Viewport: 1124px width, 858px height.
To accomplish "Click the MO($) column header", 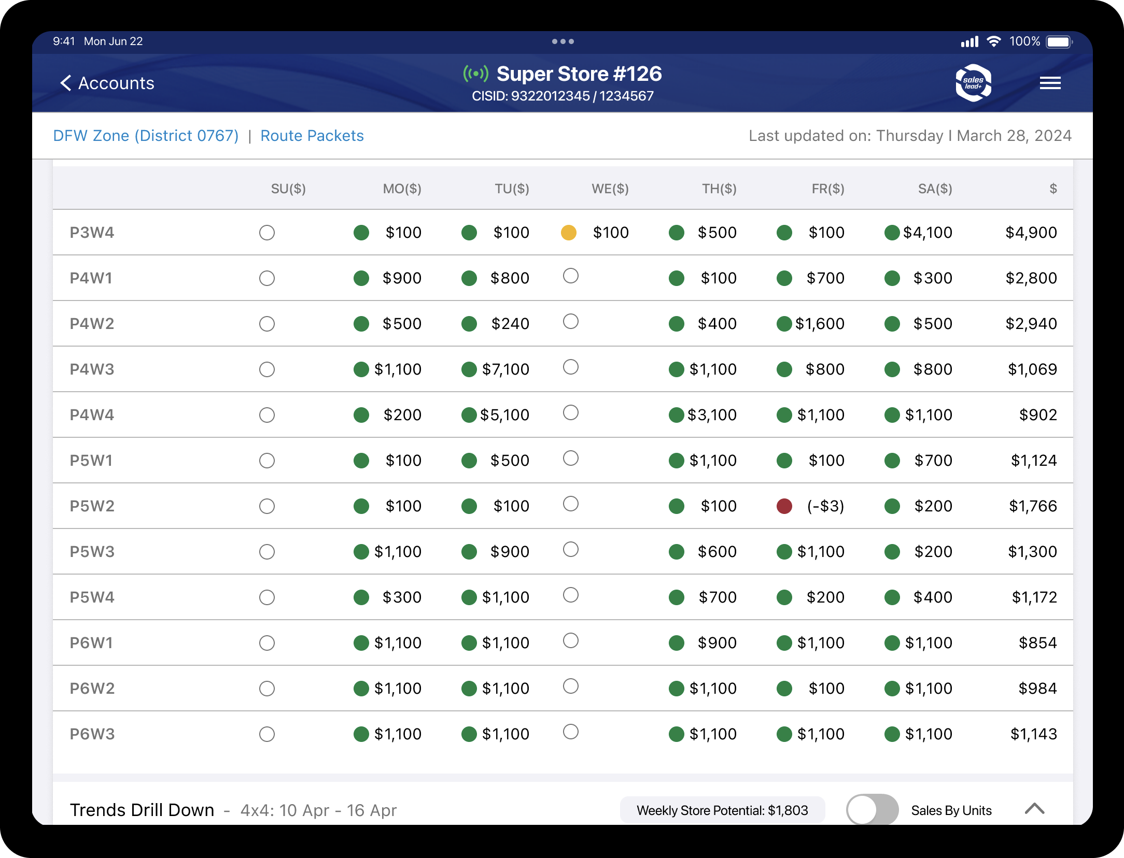I will tap(402, 189).
